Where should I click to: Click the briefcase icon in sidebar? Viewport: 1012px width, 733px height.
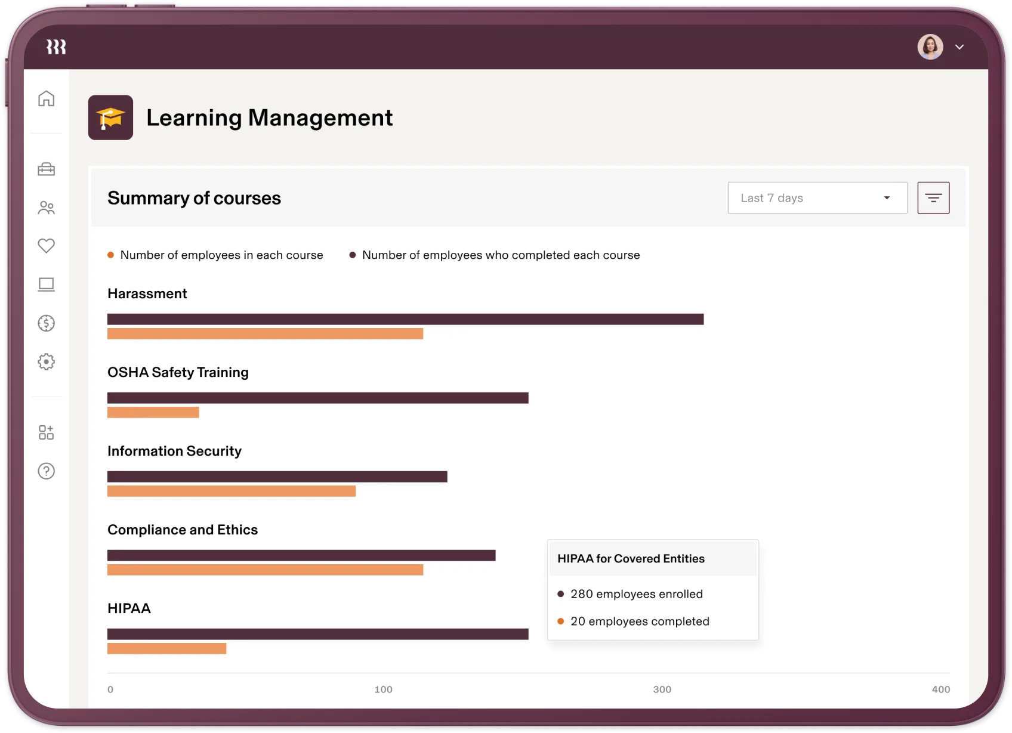coord(46,169)
